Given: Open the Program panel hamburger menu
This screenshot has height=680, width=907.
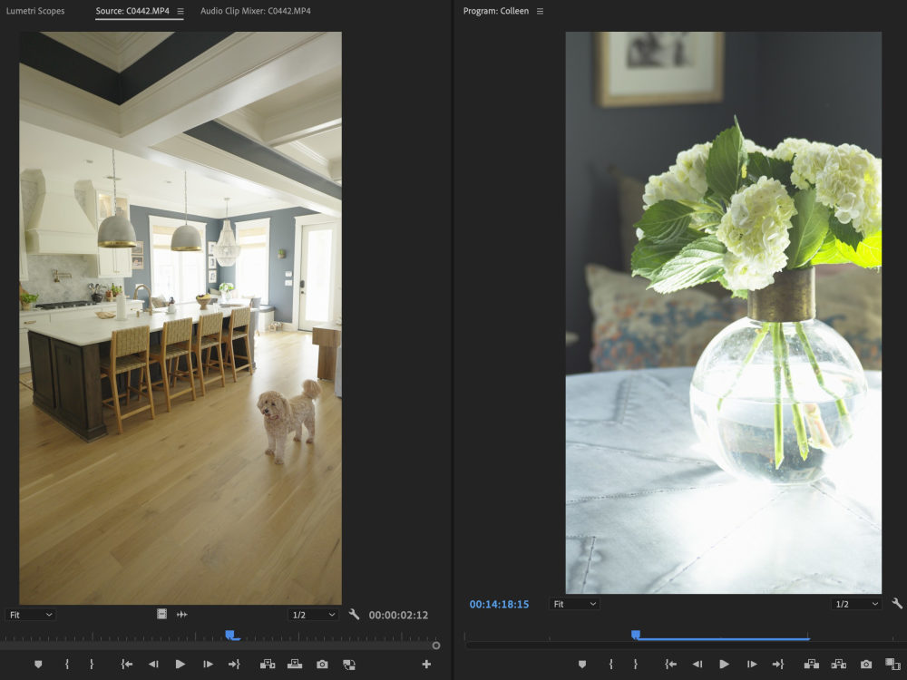Looking at the screenshot, I should point(540,12).
